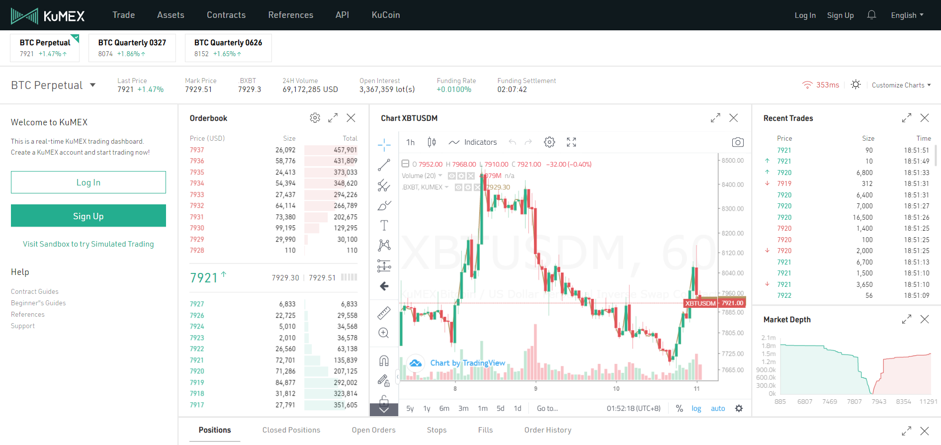Open the notifications bell
The image size is (941, 445).
coord(871,15)
